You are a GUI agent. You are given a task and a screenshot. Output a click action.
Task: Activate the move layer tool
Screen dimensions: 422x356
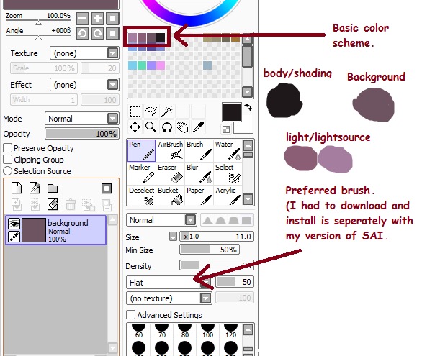click(135, 127)
